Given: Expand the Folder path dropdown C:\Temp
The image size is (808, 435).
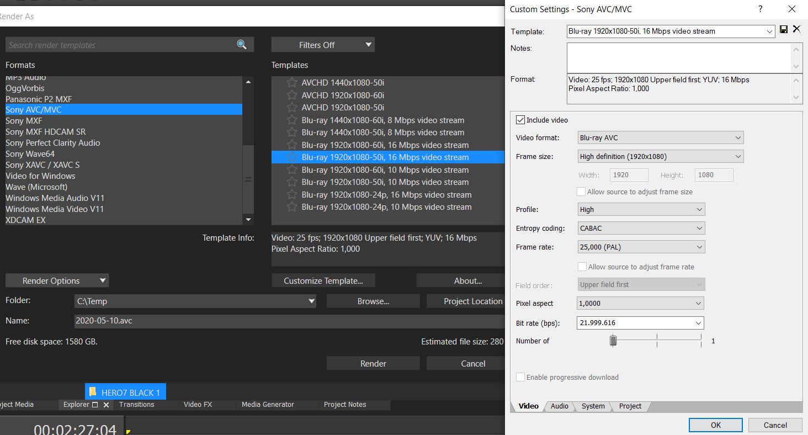Looking at the screenshot, I should click(x=311, y=301).
